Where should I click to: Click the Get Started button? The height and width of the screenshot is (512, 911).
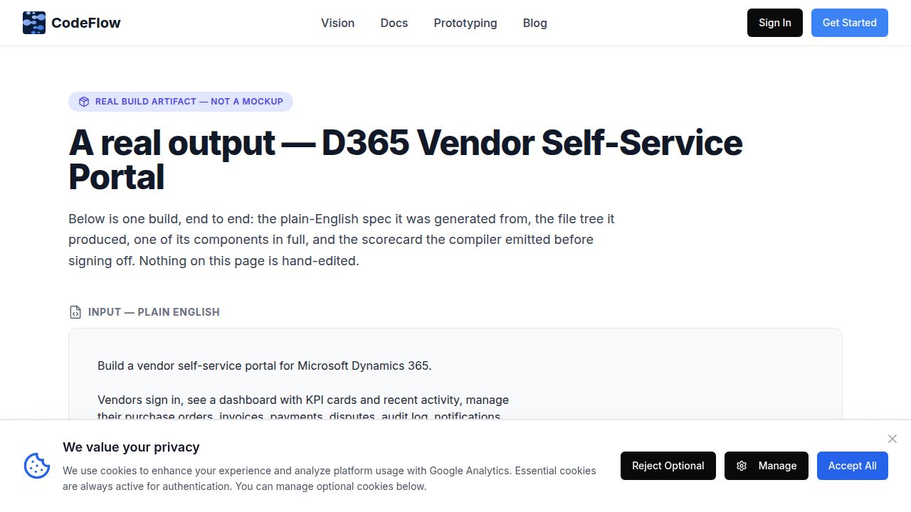click(x=850, y=23)
